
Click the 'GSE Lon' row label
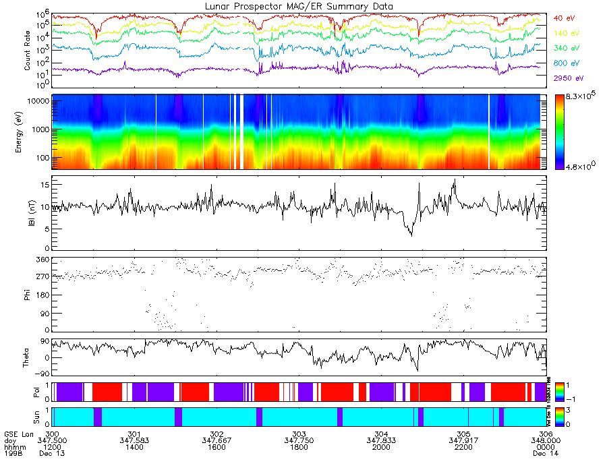coord(19,434)
